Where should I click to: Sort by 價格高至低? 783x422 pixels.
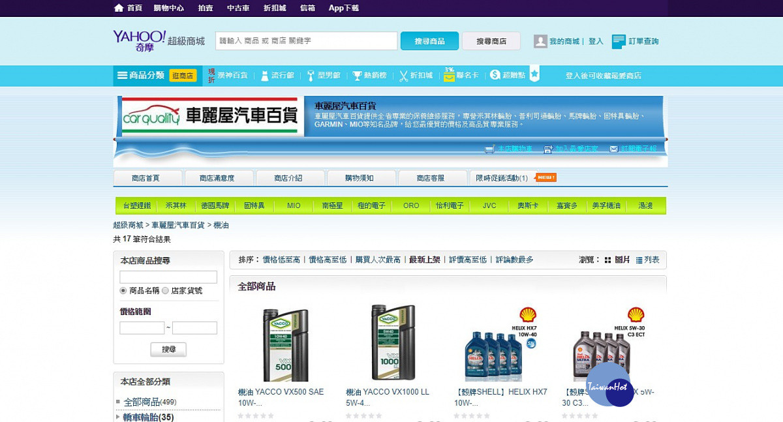tap(328, 260)
